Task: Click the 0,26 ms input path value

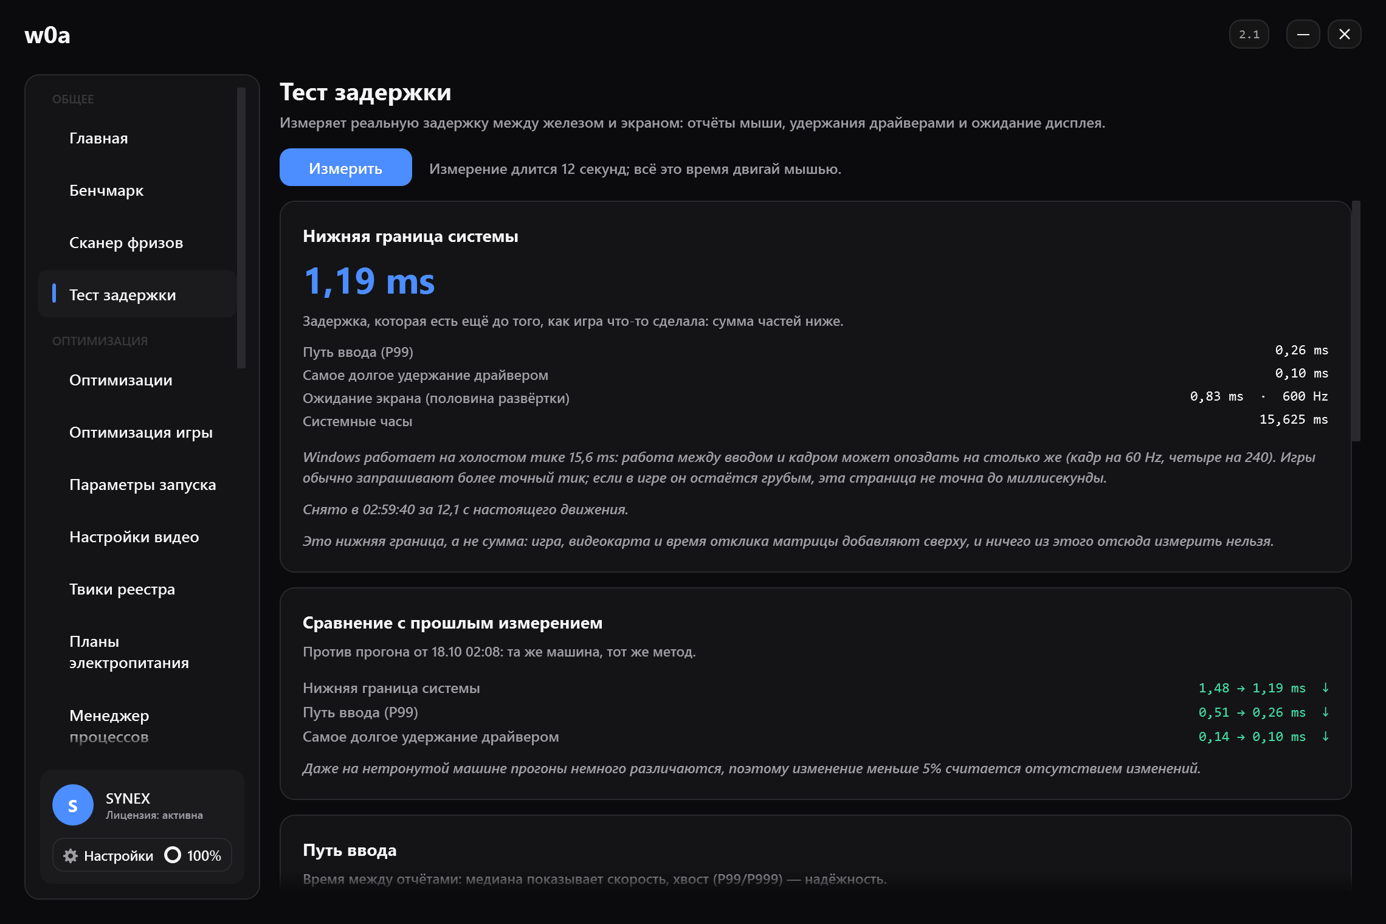Action: click(x=1302, y=350)
